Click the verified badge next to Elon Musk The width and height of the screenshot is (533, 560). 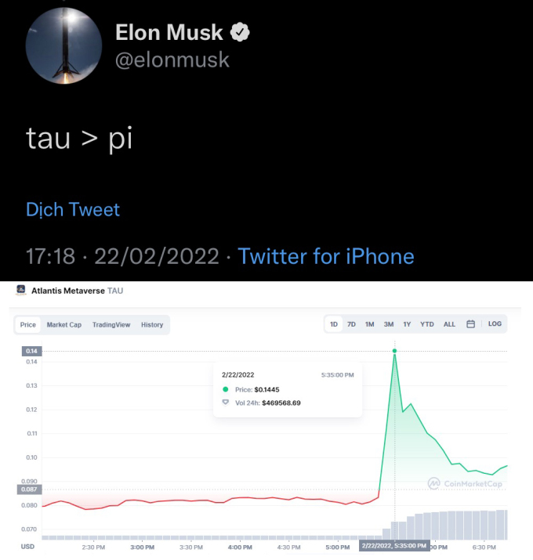[x=240, y=32]
